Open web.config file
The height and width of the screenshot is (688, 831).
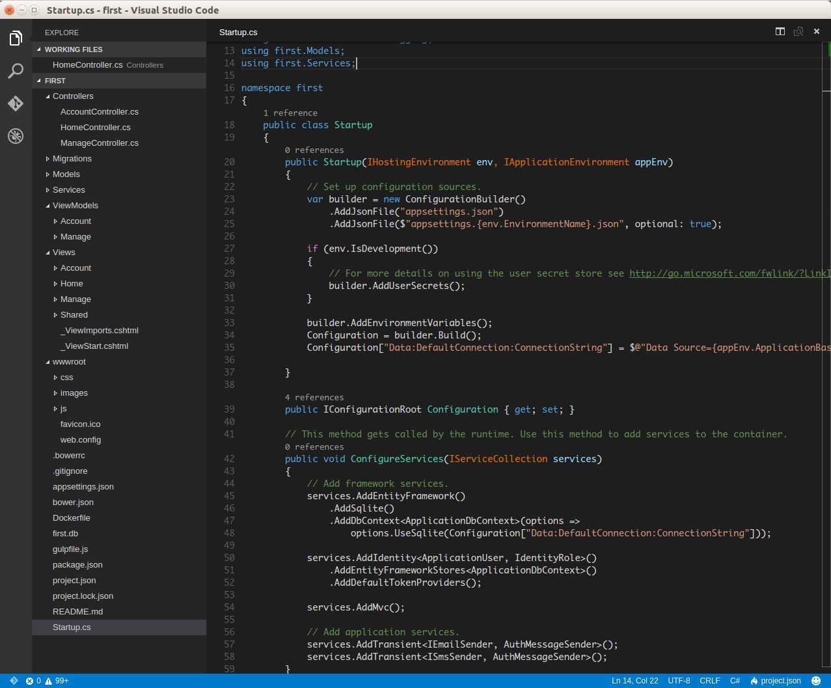pyautogui.click(x=119, y=440)
